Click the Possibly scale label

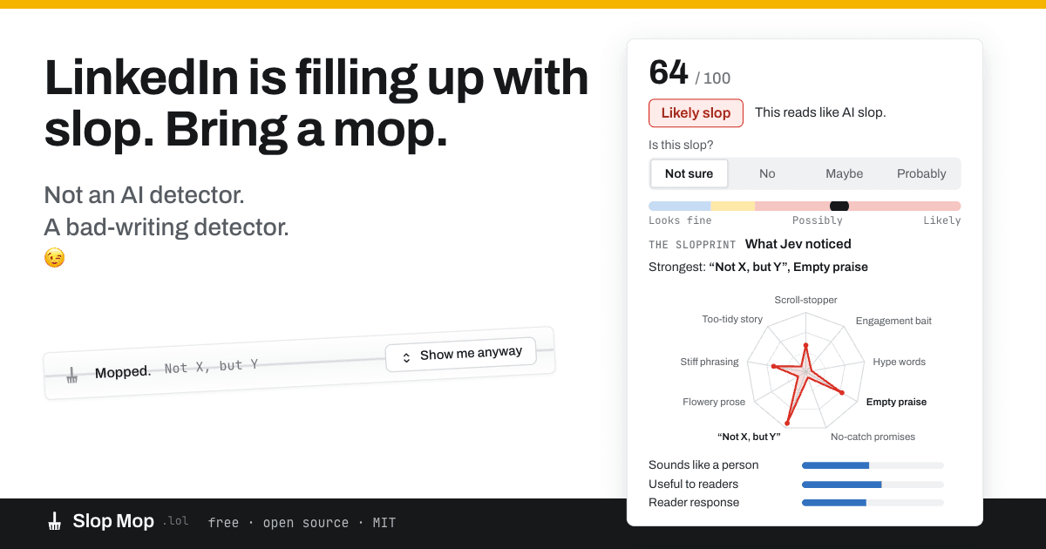click(818, 220)
